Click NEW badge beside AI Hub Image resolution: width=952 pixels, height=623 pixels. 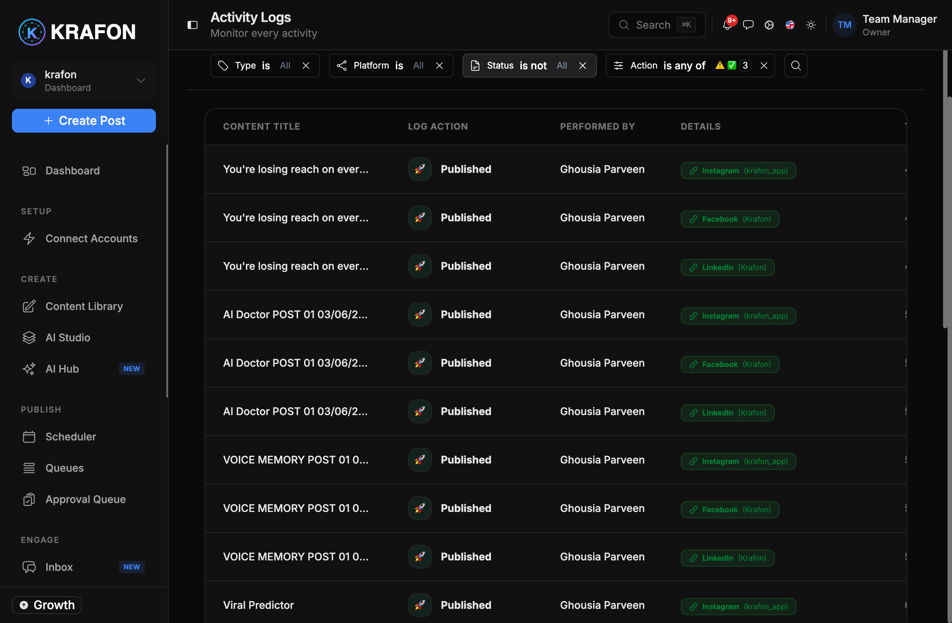(132, 369)
